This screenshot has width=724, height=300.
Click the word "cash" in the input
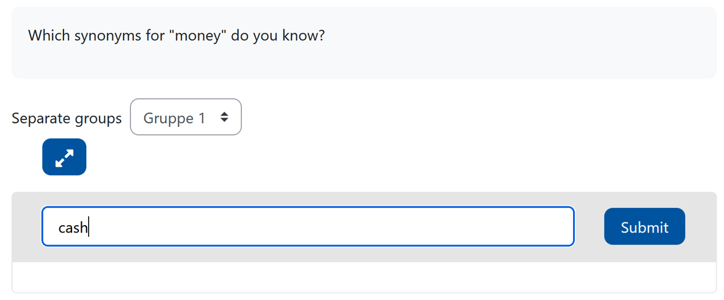73,228
